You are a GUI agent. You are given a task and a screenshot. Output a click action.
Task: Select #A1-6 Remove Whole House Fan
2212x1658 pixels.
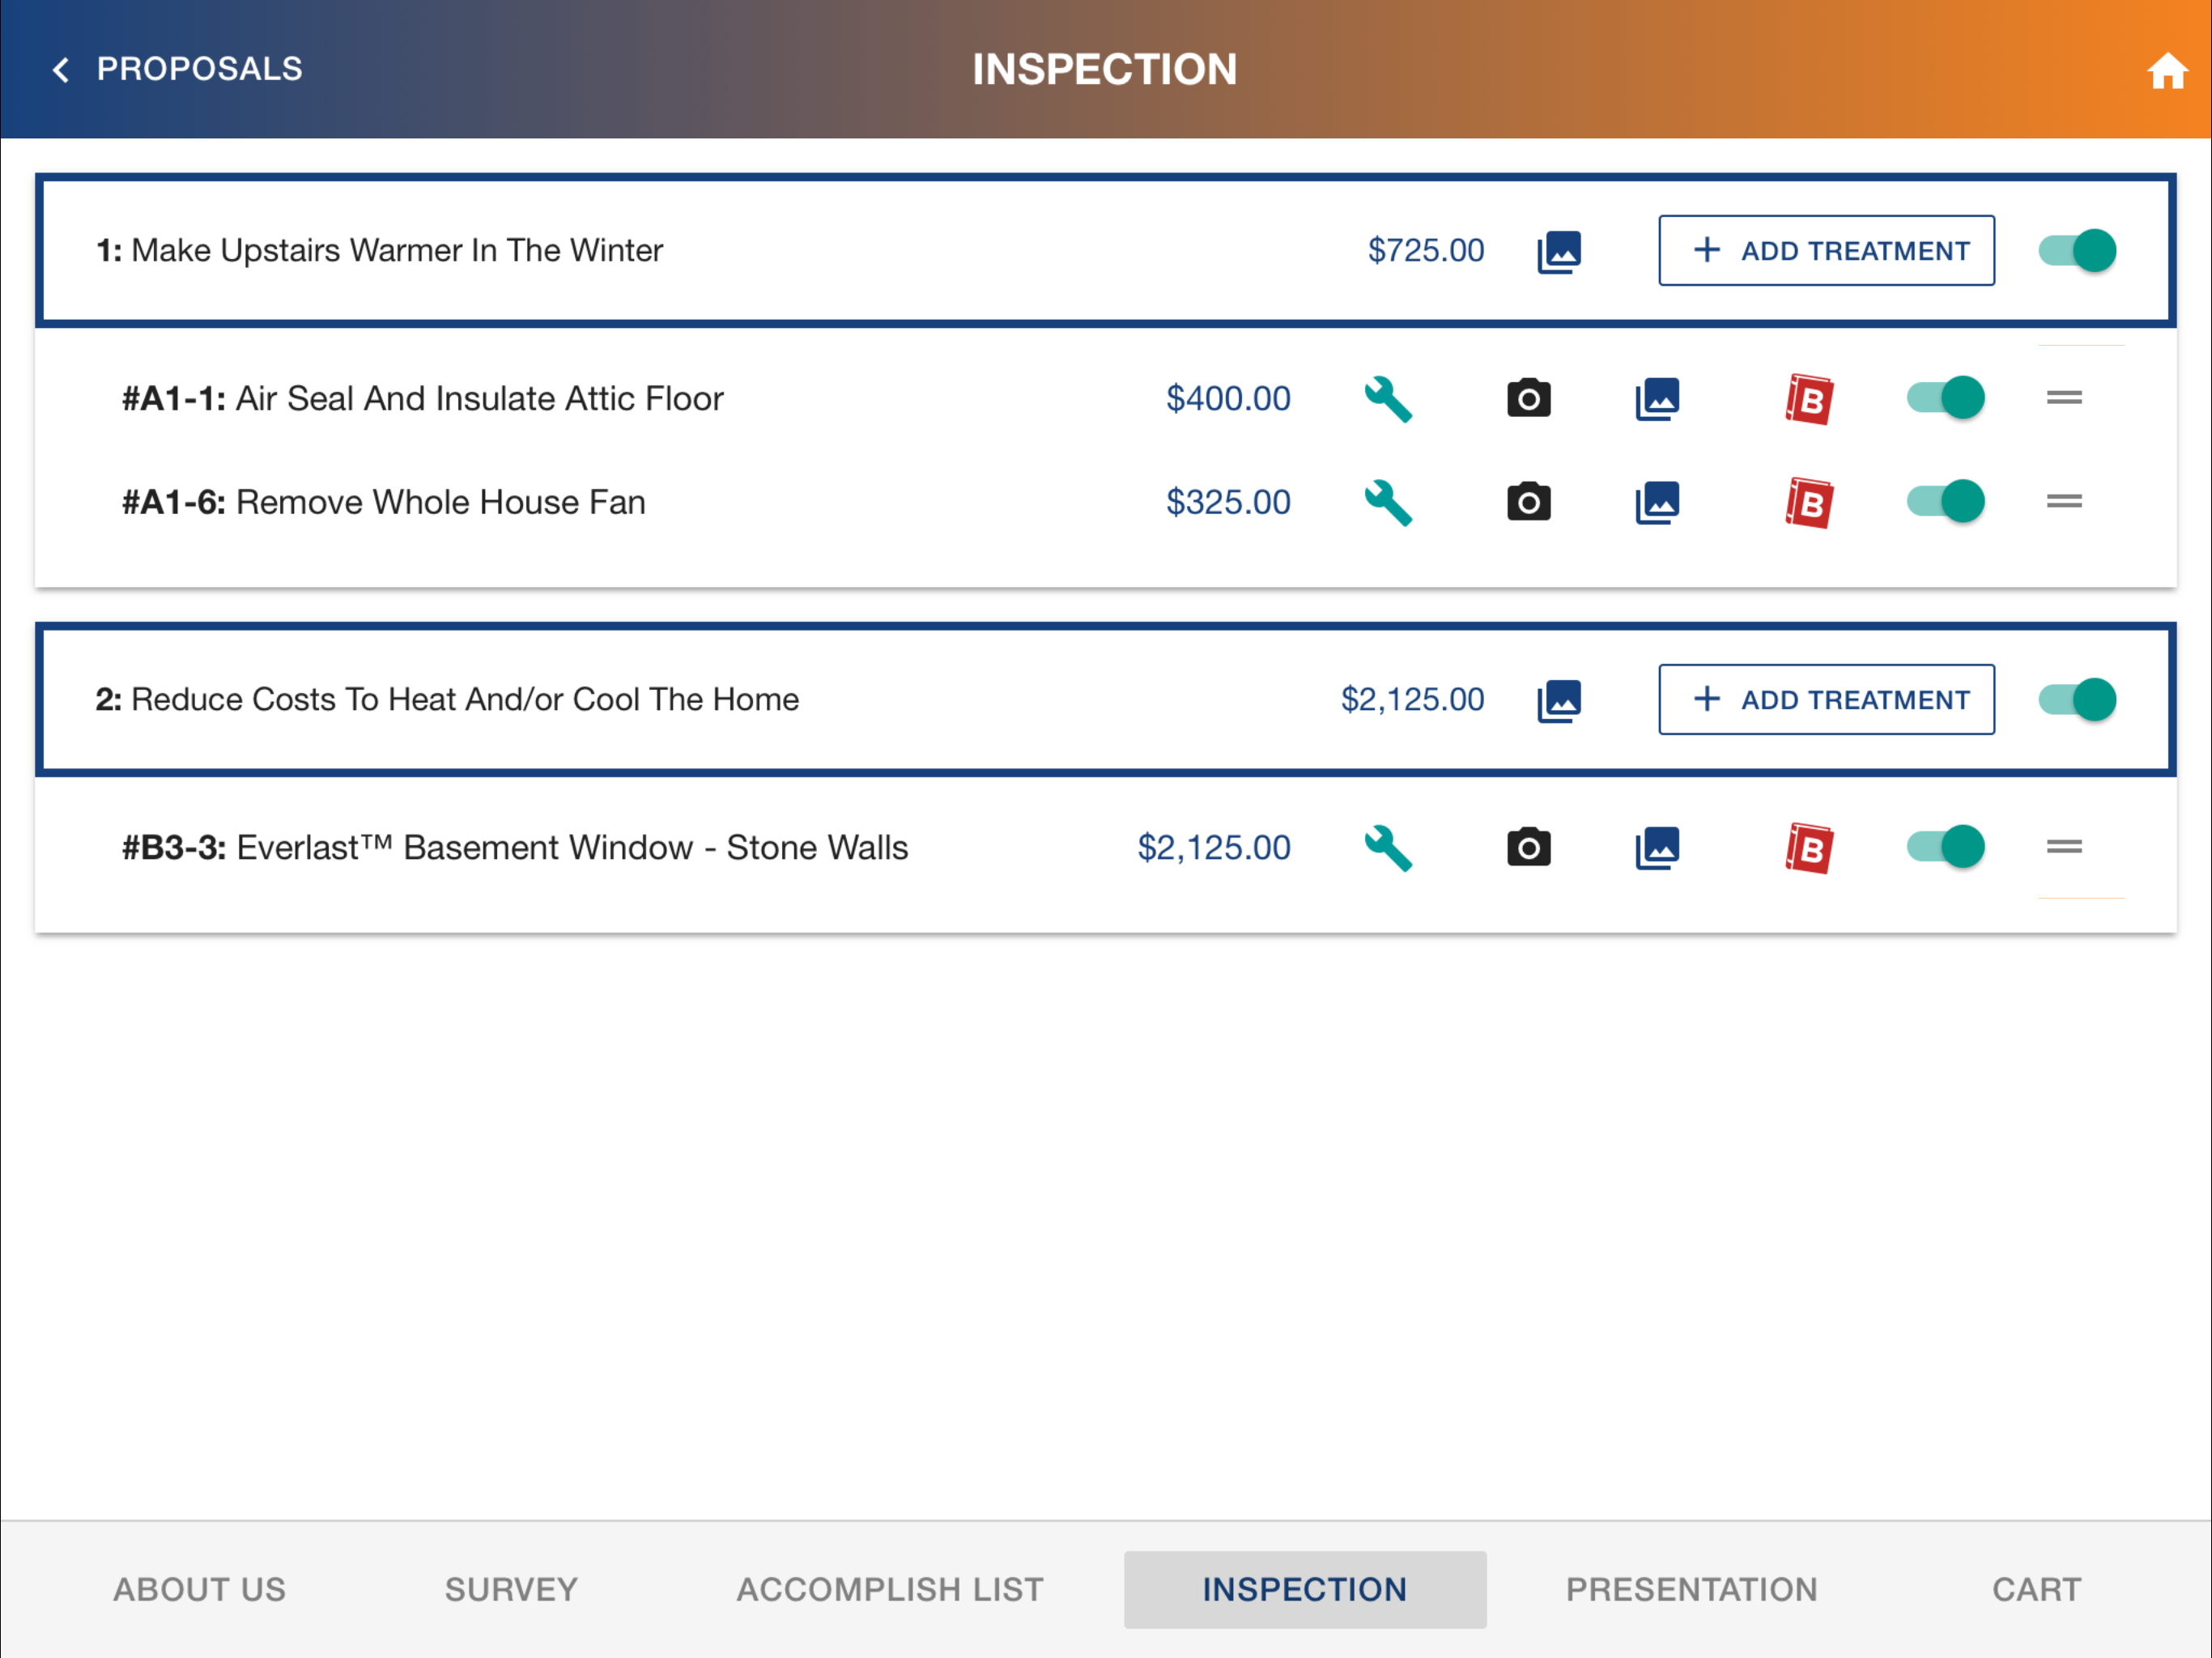click(383, 502)
